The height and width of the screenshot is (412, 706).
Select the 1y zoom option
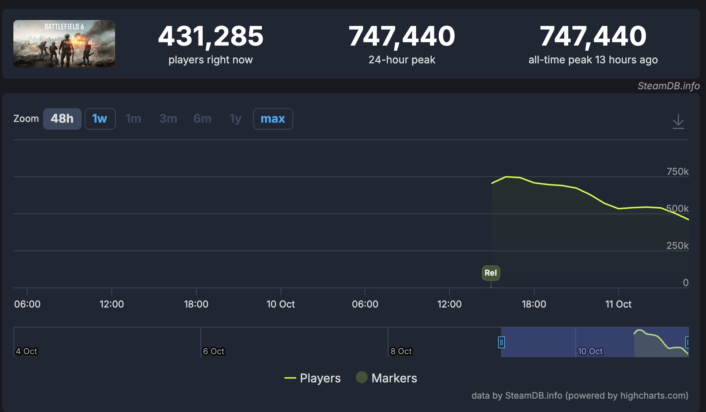(x=235, y=119)
